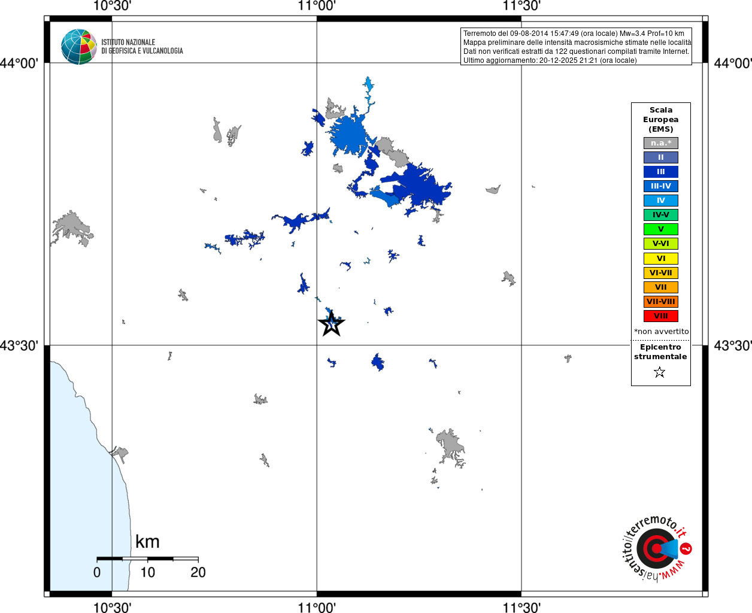Click the bottom 10°30' longitude label
The image size is (752, 613).
coord(112,607)
